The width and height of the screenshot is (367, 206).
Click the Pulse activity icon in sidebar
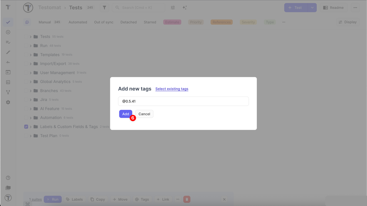point(8,62)
